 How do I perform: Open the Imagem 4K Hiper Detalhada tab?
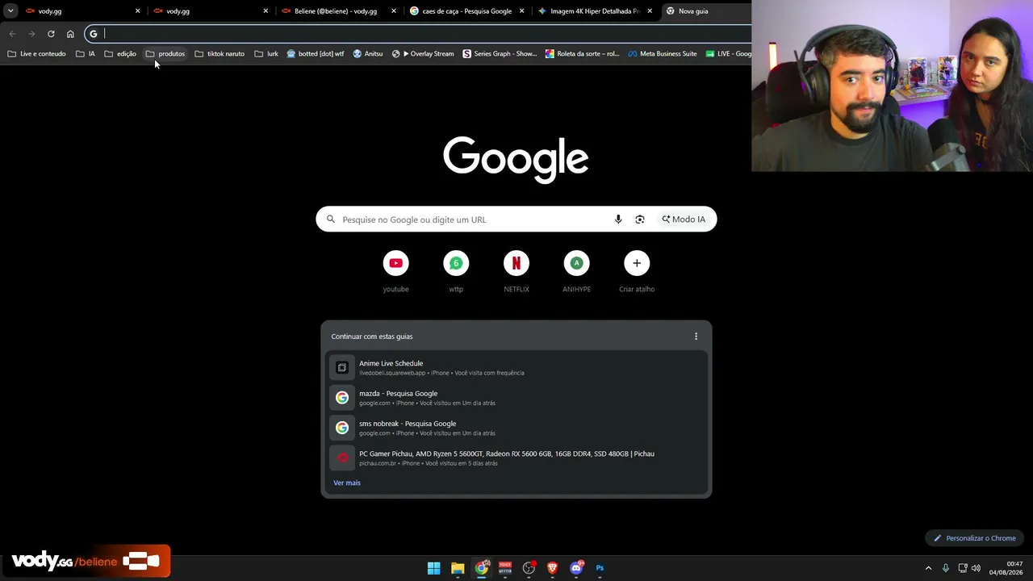(595, 11)
